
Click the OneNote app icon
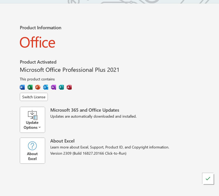pos(53,87)
